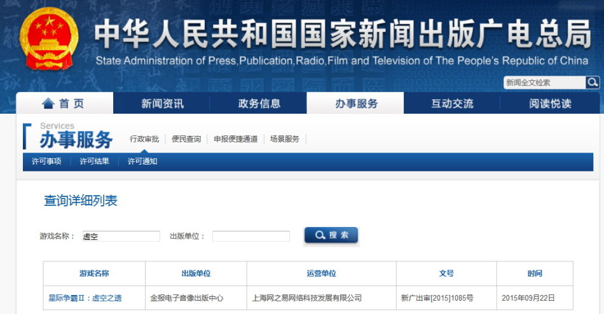Screen dimensions: 604x314
Task: Select 许可事项 in the blue bar
Action: tap(46, 161)
